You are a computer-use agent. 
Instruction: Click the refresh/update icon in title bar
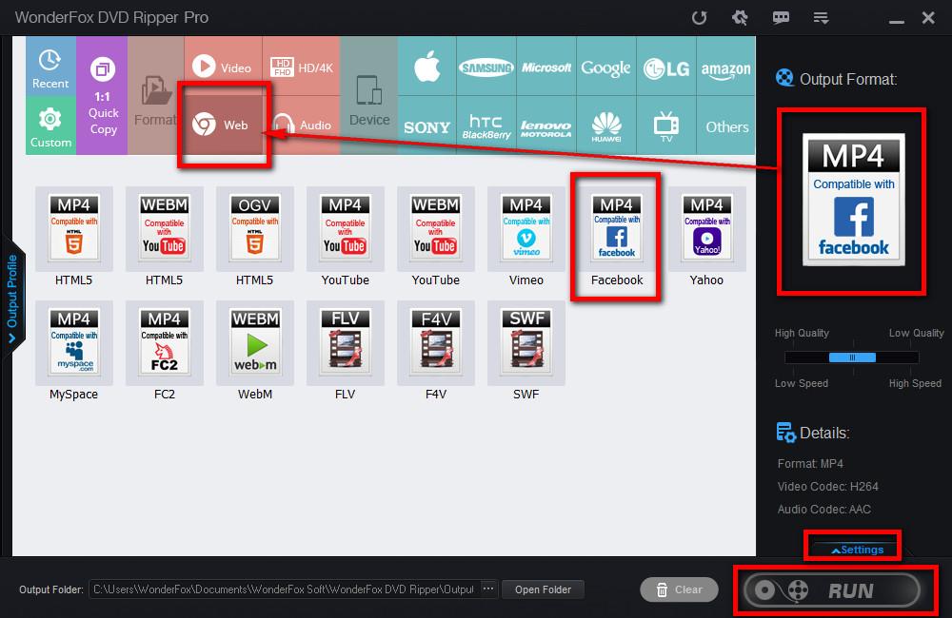click(x=700, y=17)
